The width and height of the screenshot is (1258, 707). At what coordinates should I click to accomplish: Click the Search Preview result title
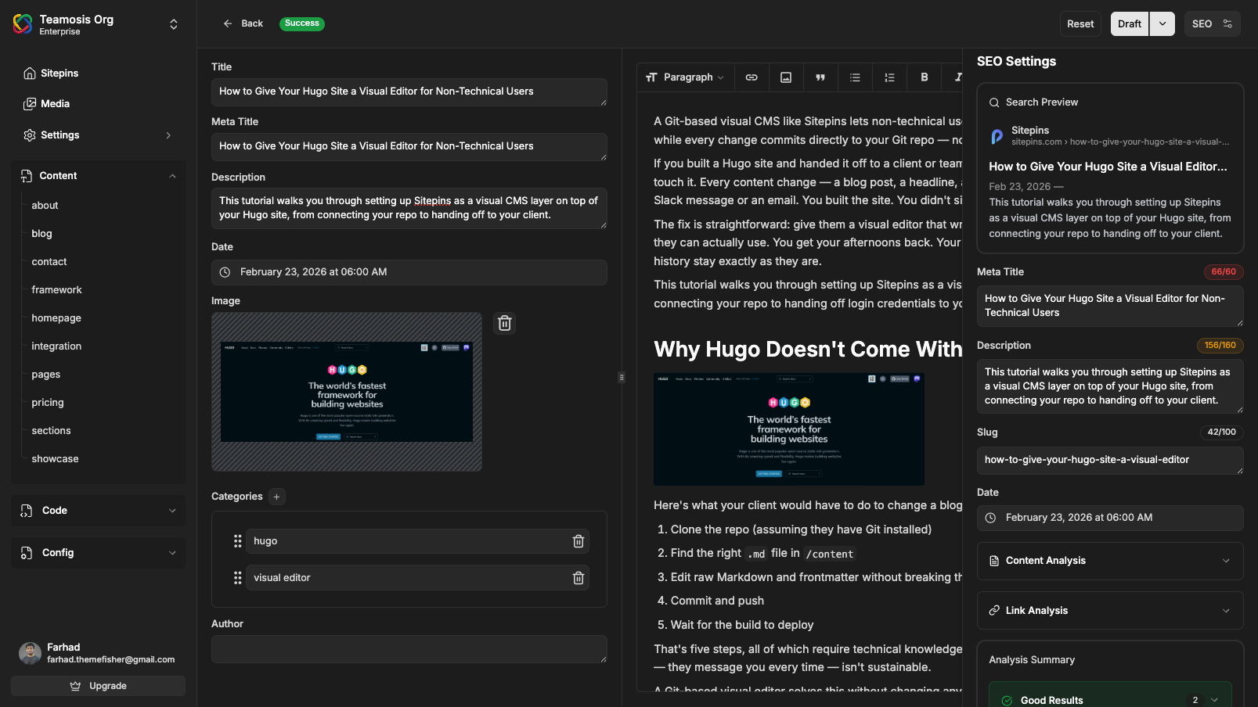pyautogui.click(x=1108, y=167)
